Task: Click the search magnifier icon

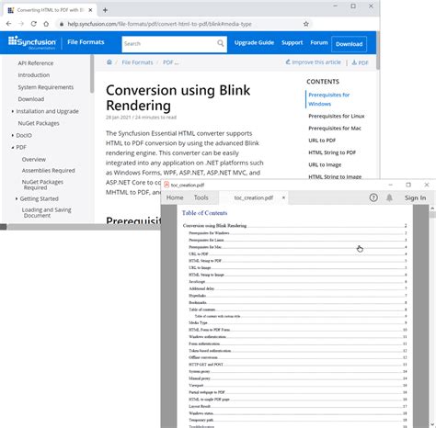Action: (221, 43)
